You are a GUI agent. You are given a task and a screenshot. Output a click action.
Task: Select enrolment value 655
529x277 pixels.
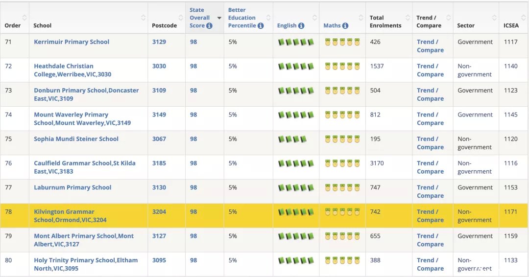coord(375,236)
